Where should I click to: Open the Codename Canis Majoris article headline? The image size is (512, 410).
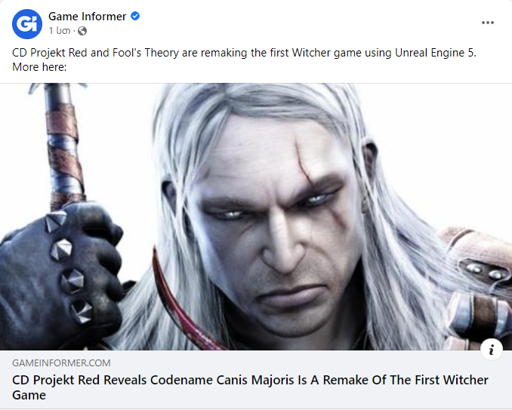click(x=250, y=387)
